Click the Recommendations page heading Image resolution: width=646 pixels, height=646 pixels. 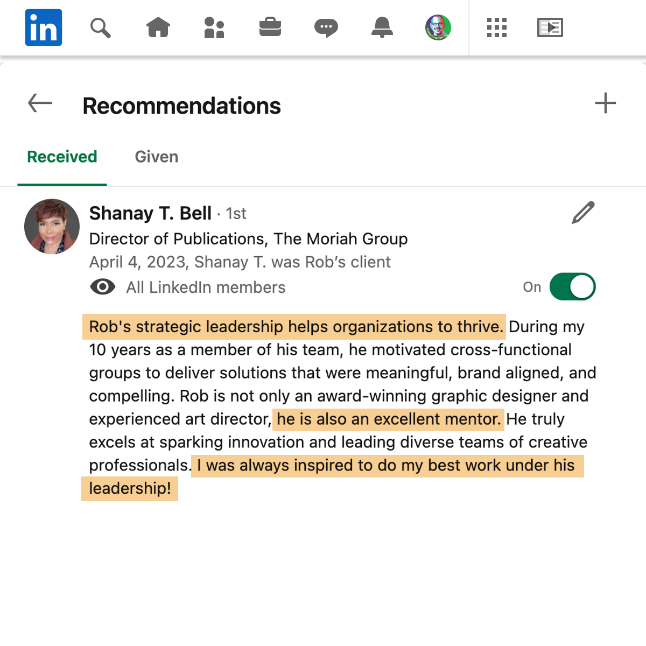(x=182, y=106)
